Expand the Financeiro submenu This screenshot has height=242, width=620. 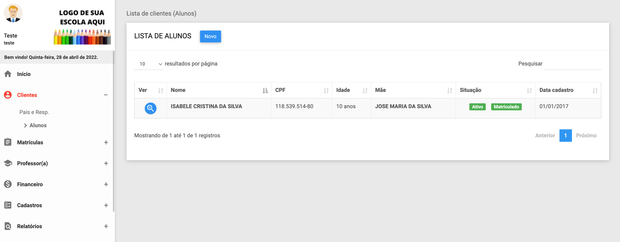pyautogui.click(x=106, y=184)
